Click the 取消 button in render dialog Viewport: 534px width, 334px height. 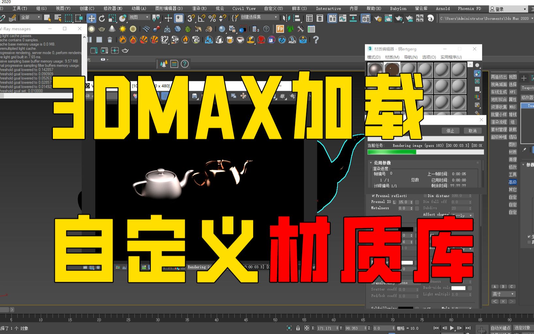473,131
